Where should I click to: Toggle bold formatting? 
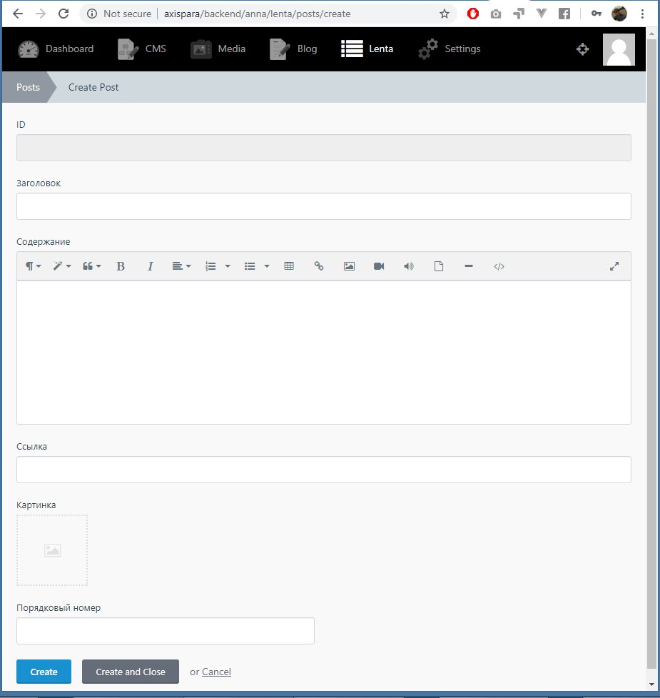tap(120, 266)
